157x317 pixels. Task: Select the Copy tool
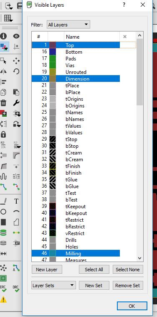pyautogui.click(x=3, y=92)
